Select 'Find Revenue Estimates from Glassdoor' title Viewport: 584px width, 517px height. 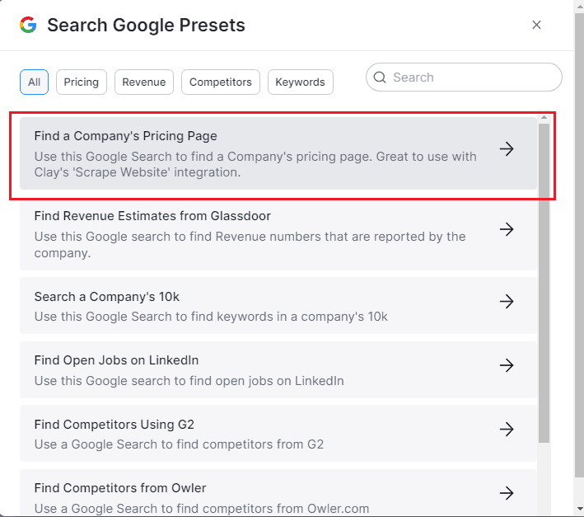(152, 216)
